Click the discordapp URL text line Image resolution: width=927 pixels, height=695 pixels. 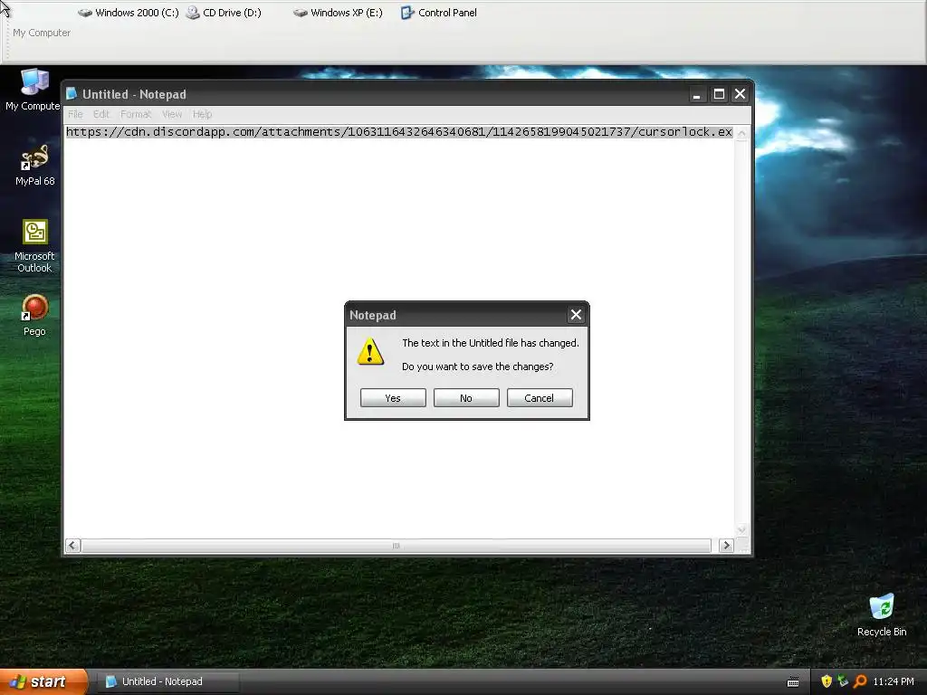point(399,132)
